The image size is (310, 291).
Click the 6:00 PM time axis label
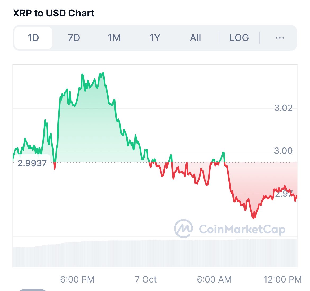pyautogui.click(x=77, y=279)
